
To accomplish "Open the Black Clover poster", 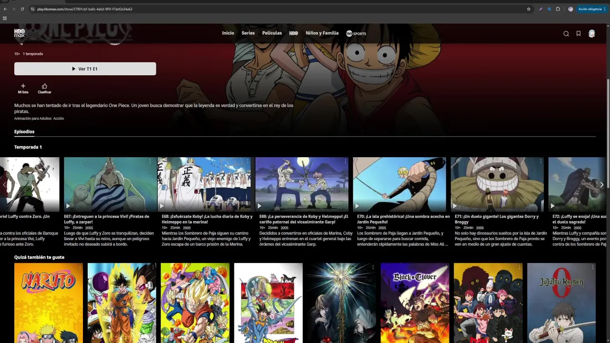I will (415, 303).
